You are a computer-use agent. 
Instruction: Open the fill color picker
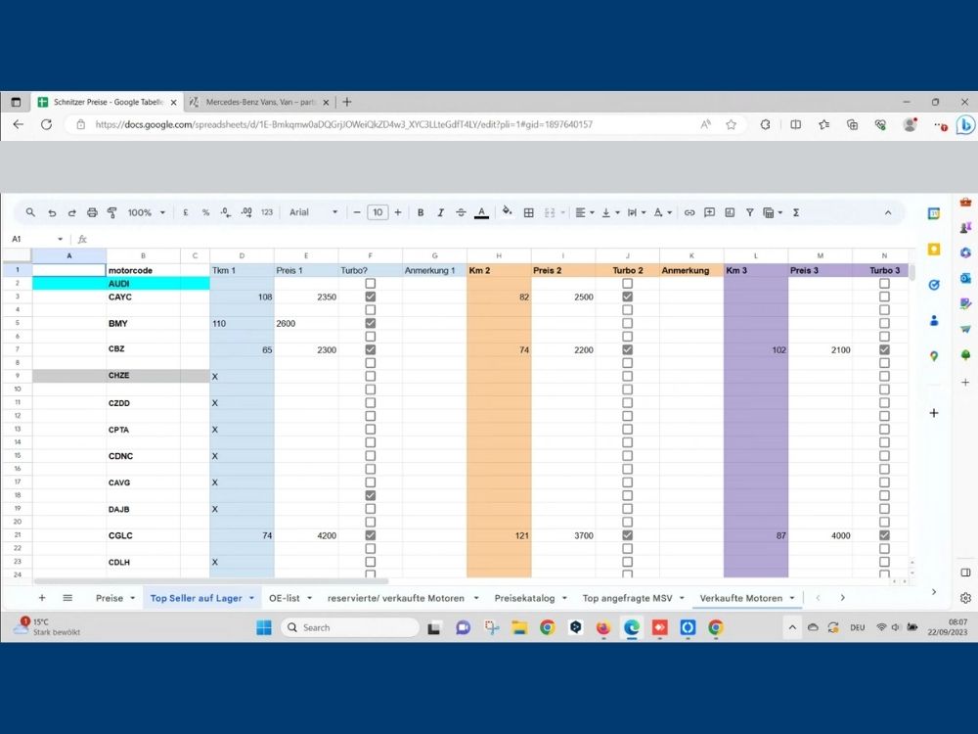coord(507,211)
